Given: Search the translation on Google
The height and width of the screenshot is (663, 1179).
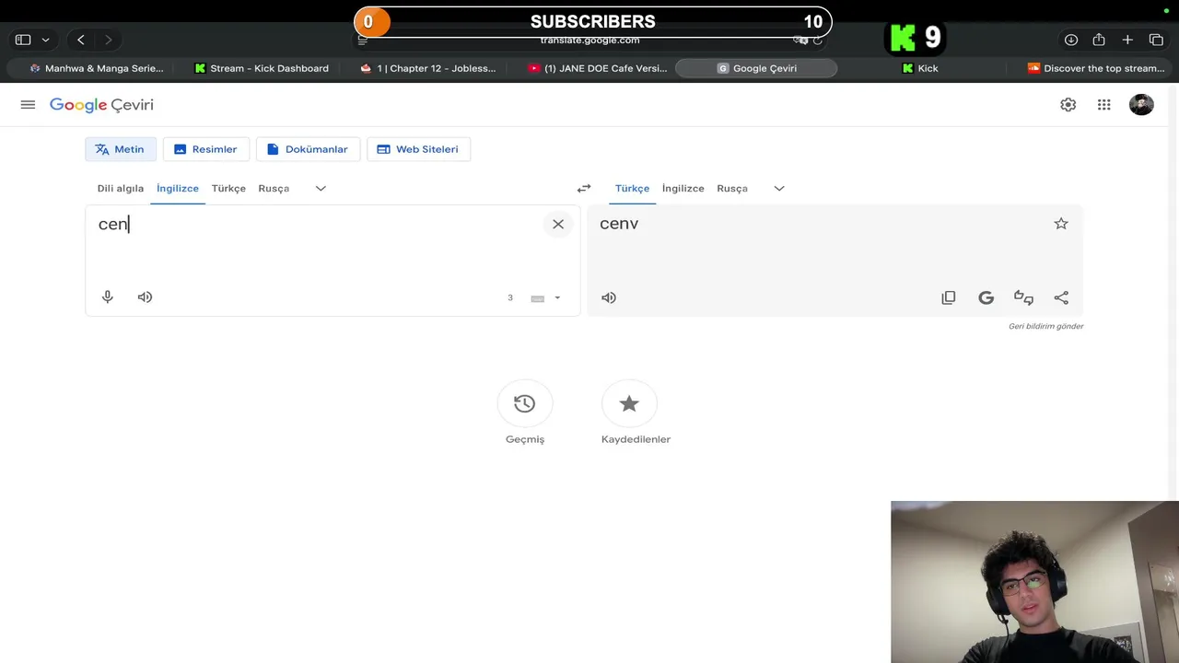Looking at the screenshot, I should point(986,297).
